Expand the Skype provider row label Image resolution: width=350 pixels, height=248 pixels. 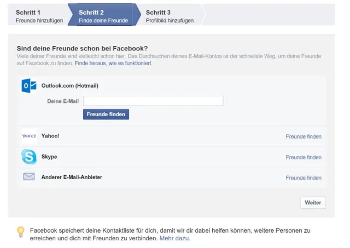pyautogui.click(x=49, y=157)
